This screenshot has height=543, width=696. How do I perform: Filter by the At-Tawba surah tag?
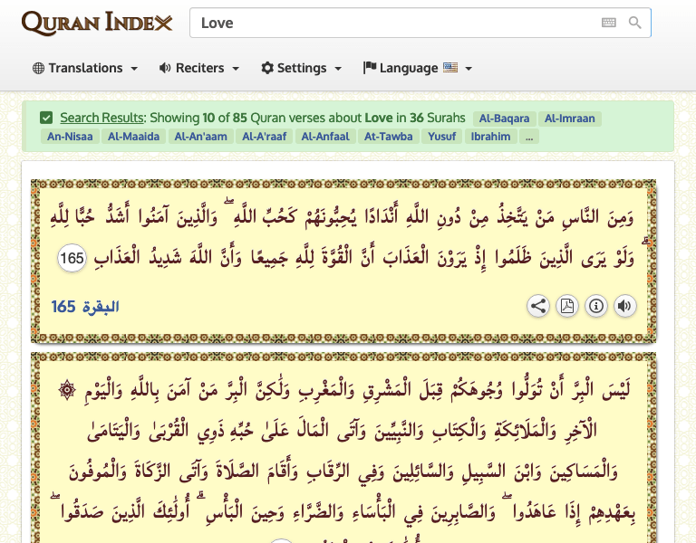[388, 137]
